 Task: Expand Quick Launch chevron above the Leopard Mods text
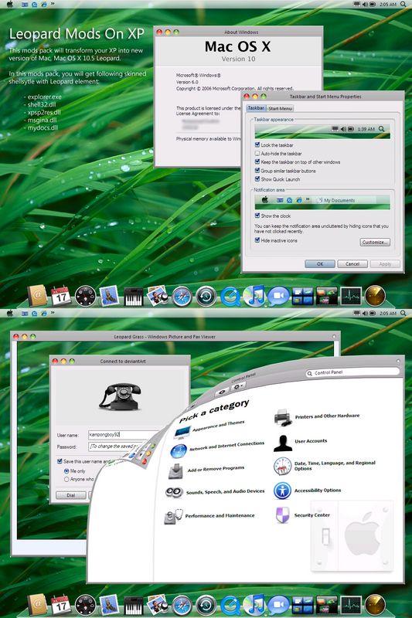[53, 4]
